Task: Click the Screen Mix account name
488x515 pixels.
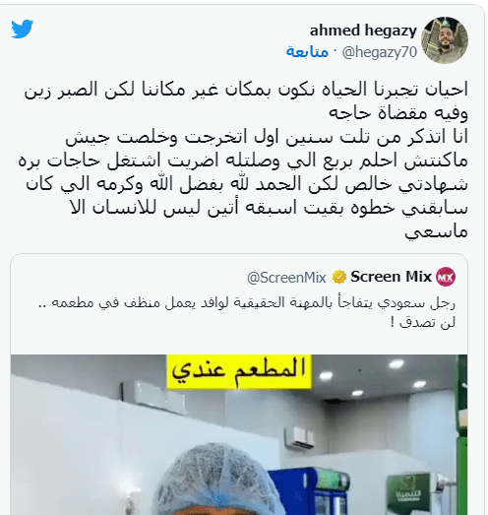Action: (x=391, y=277)
